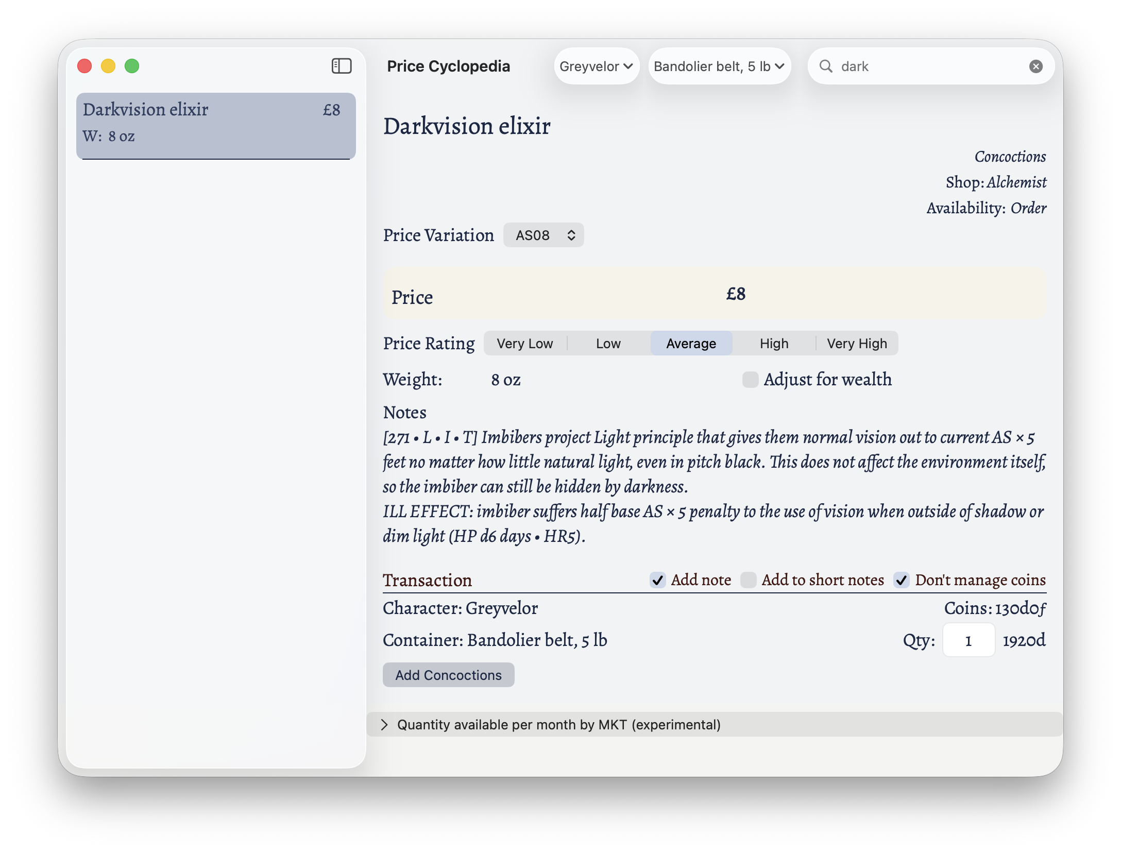Enable Adjust for wealth checkbox
1121x853 pixels.
point(750,380)
